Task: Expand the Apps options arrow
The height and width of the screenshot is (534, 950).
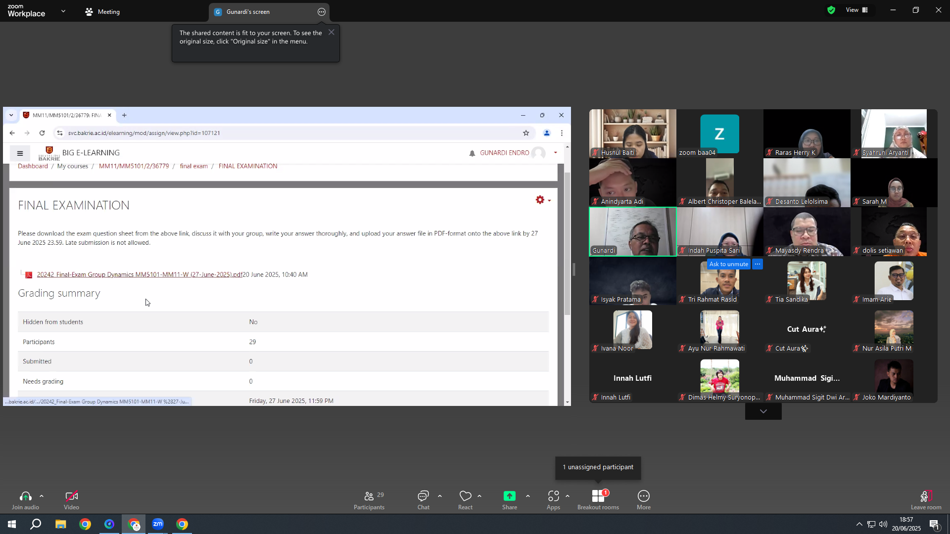Action: click(x=568, y=496)
